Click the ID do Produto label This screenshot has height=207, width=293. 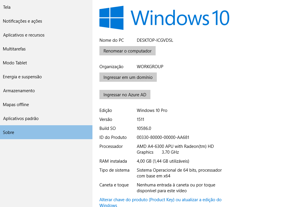point(113,137)
